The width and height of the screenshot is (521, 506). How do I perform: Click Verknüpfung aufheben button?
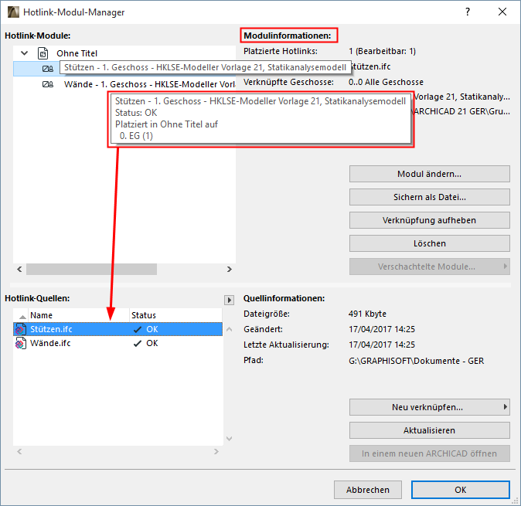click(429, 220)
